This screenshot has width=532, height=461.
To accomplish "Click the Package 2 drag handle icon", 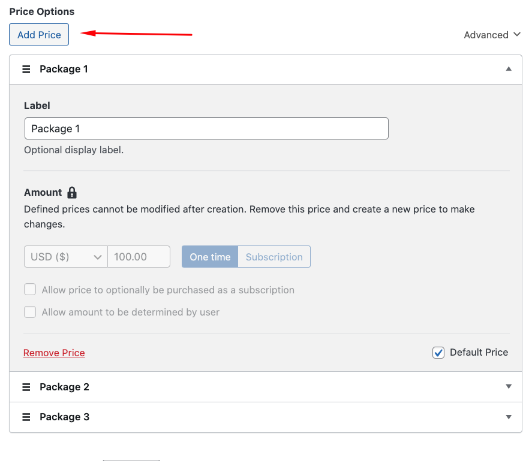I will click(26, 387).
